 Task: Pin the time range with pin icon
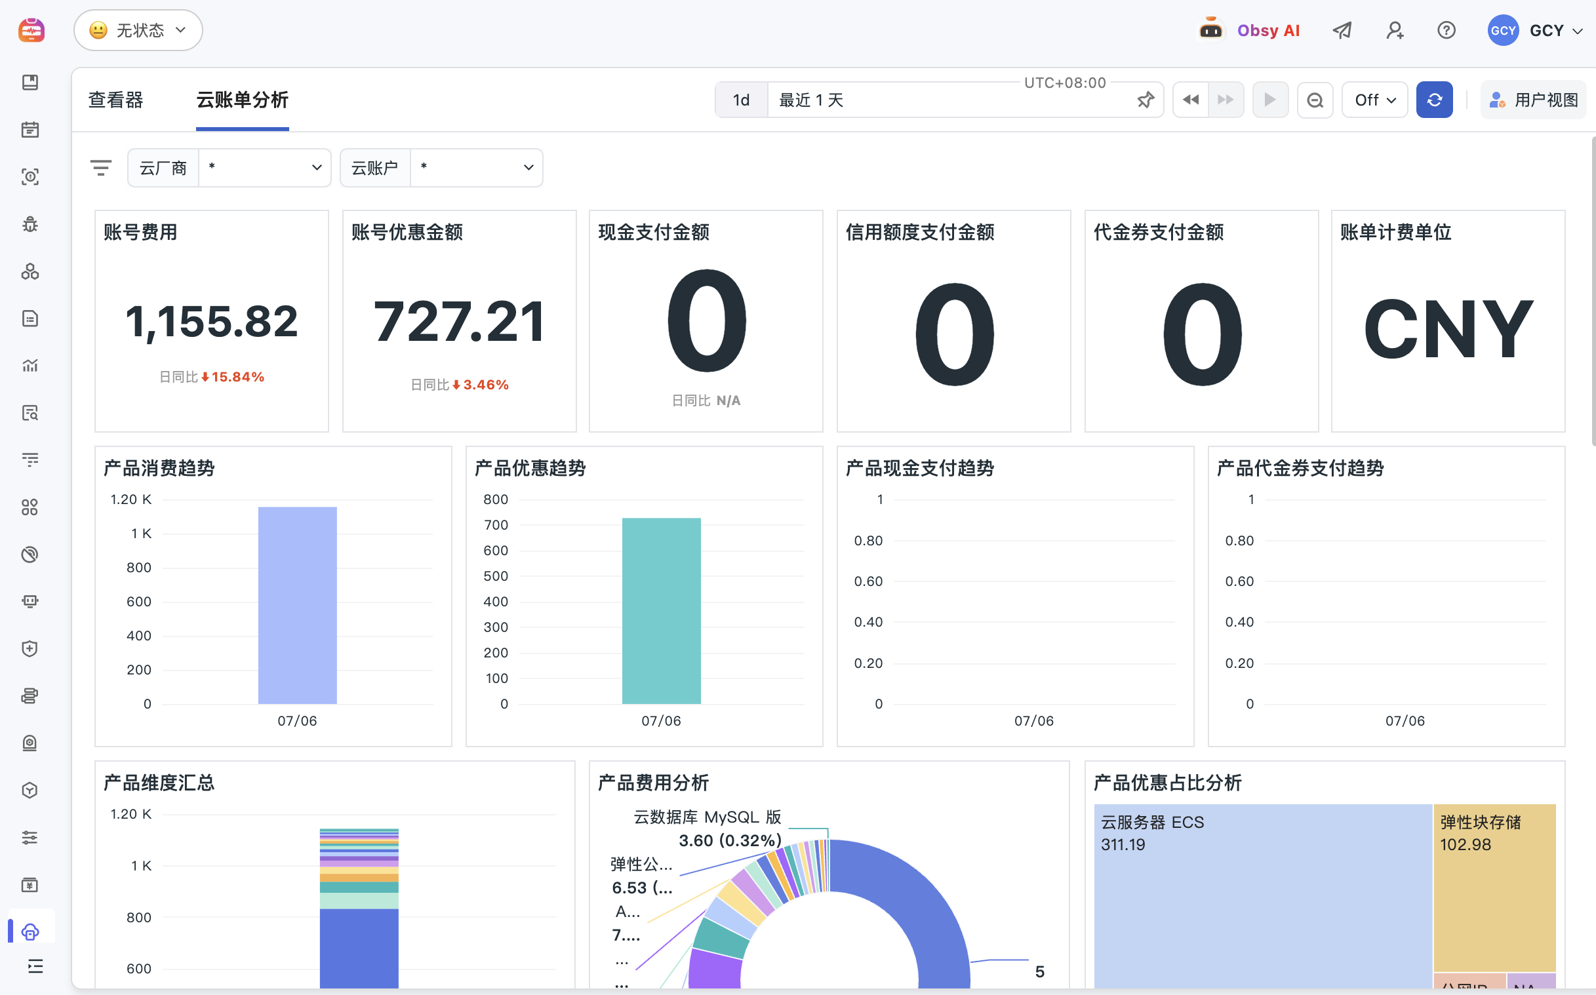tap(1145, 100)
